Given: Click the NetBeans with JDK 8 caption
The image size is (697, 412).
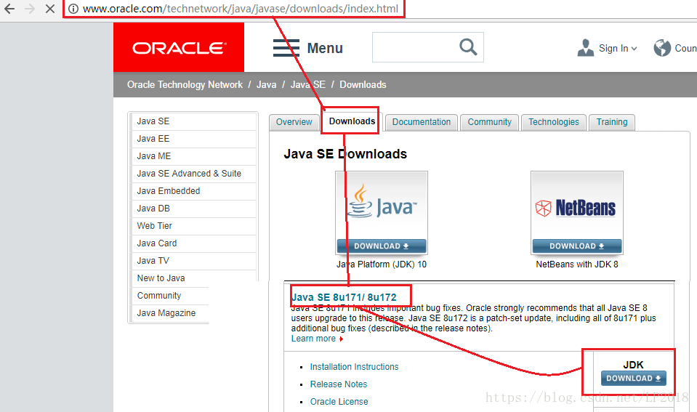Looking at the screenshot, I should click(577, 264).
